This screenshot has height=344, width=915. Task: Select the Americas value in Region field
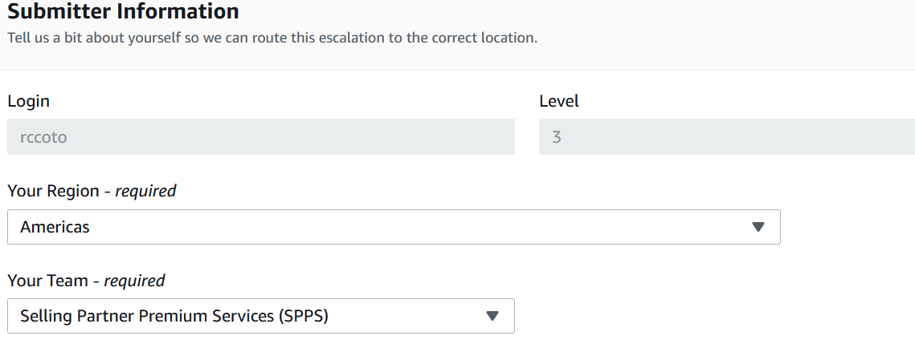[55, 227]
